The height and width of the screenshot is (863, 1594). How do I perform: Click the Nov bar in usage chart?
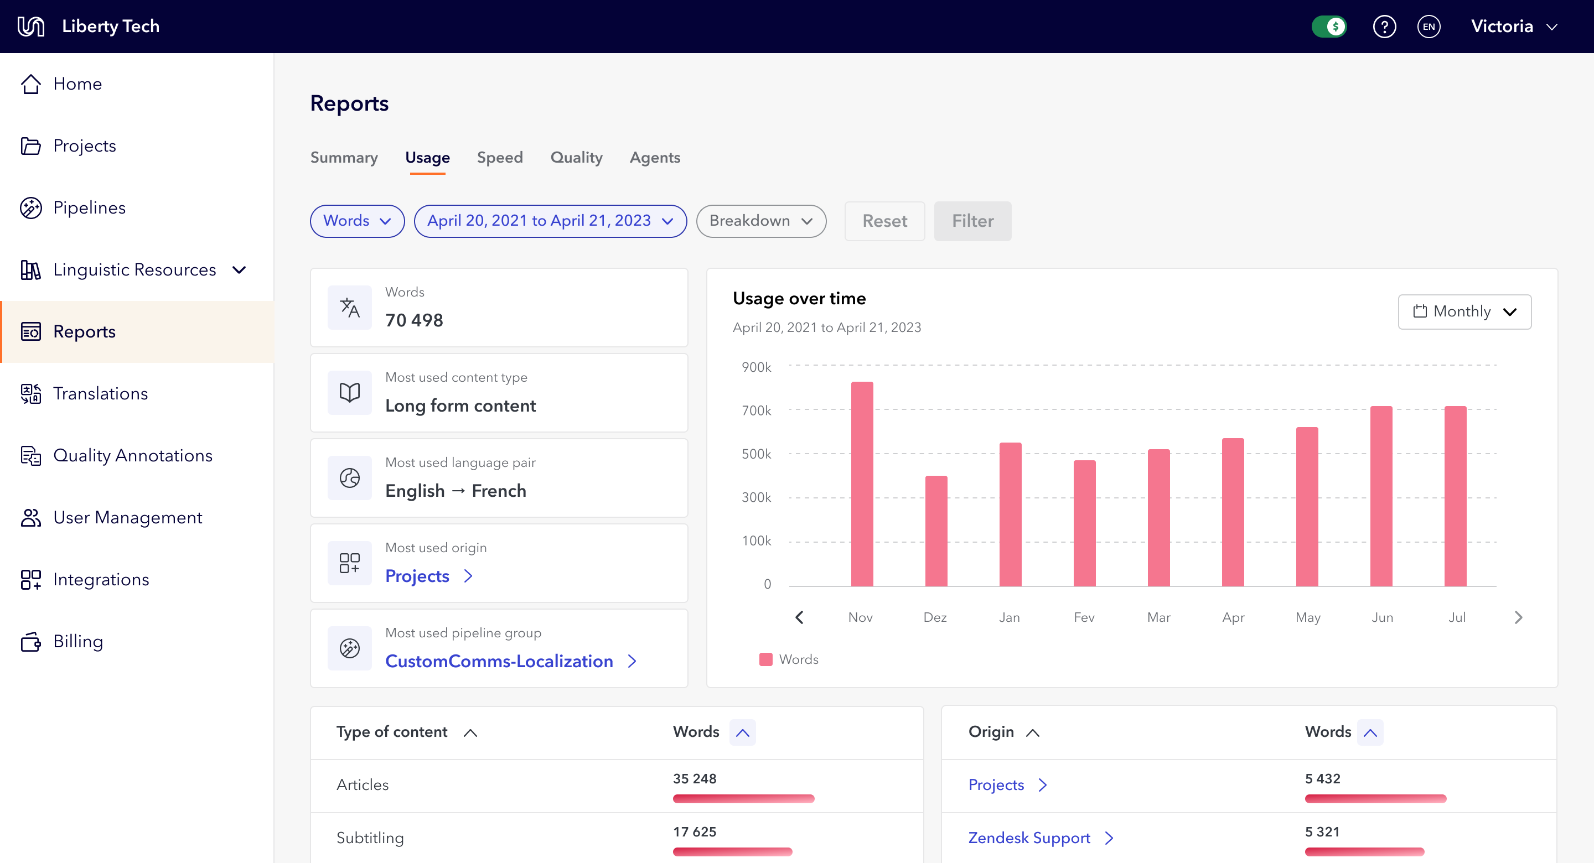pyautogui.click(x=862, y=484)
